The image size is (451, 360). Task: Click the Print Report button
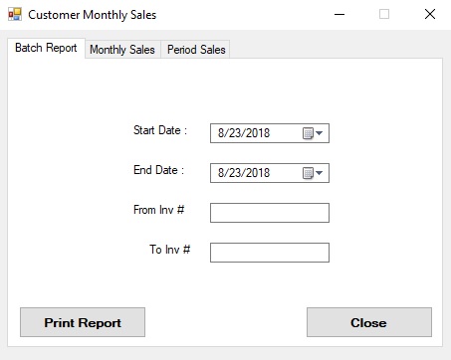click(x=83, y=322)
